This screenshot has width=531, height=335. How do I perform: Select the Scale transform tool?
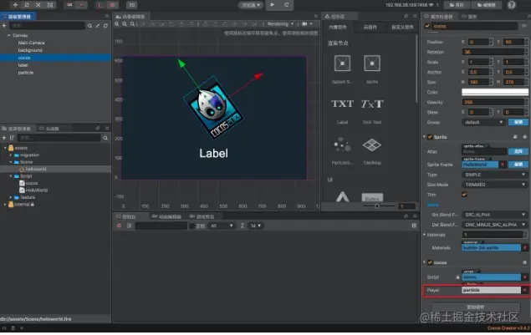[38, 5]
